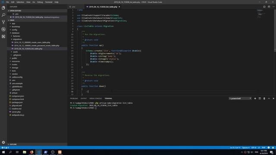
Task: Open File Explorer from taskbar
Action: (25, 152)
